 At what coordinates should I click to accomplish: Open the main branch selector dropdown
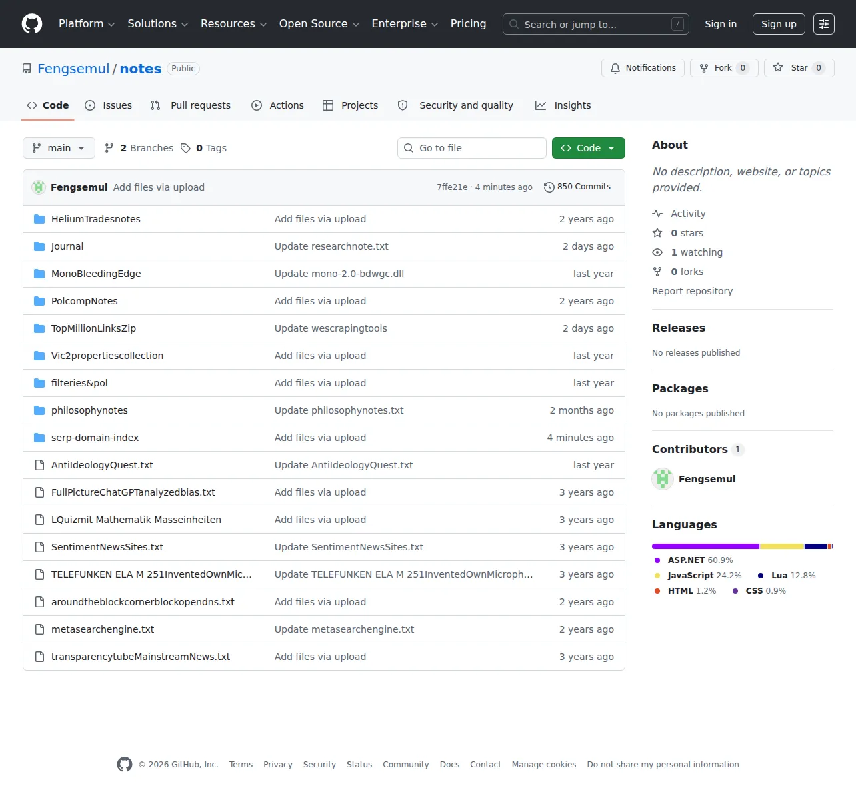click(x=59, y=148)
